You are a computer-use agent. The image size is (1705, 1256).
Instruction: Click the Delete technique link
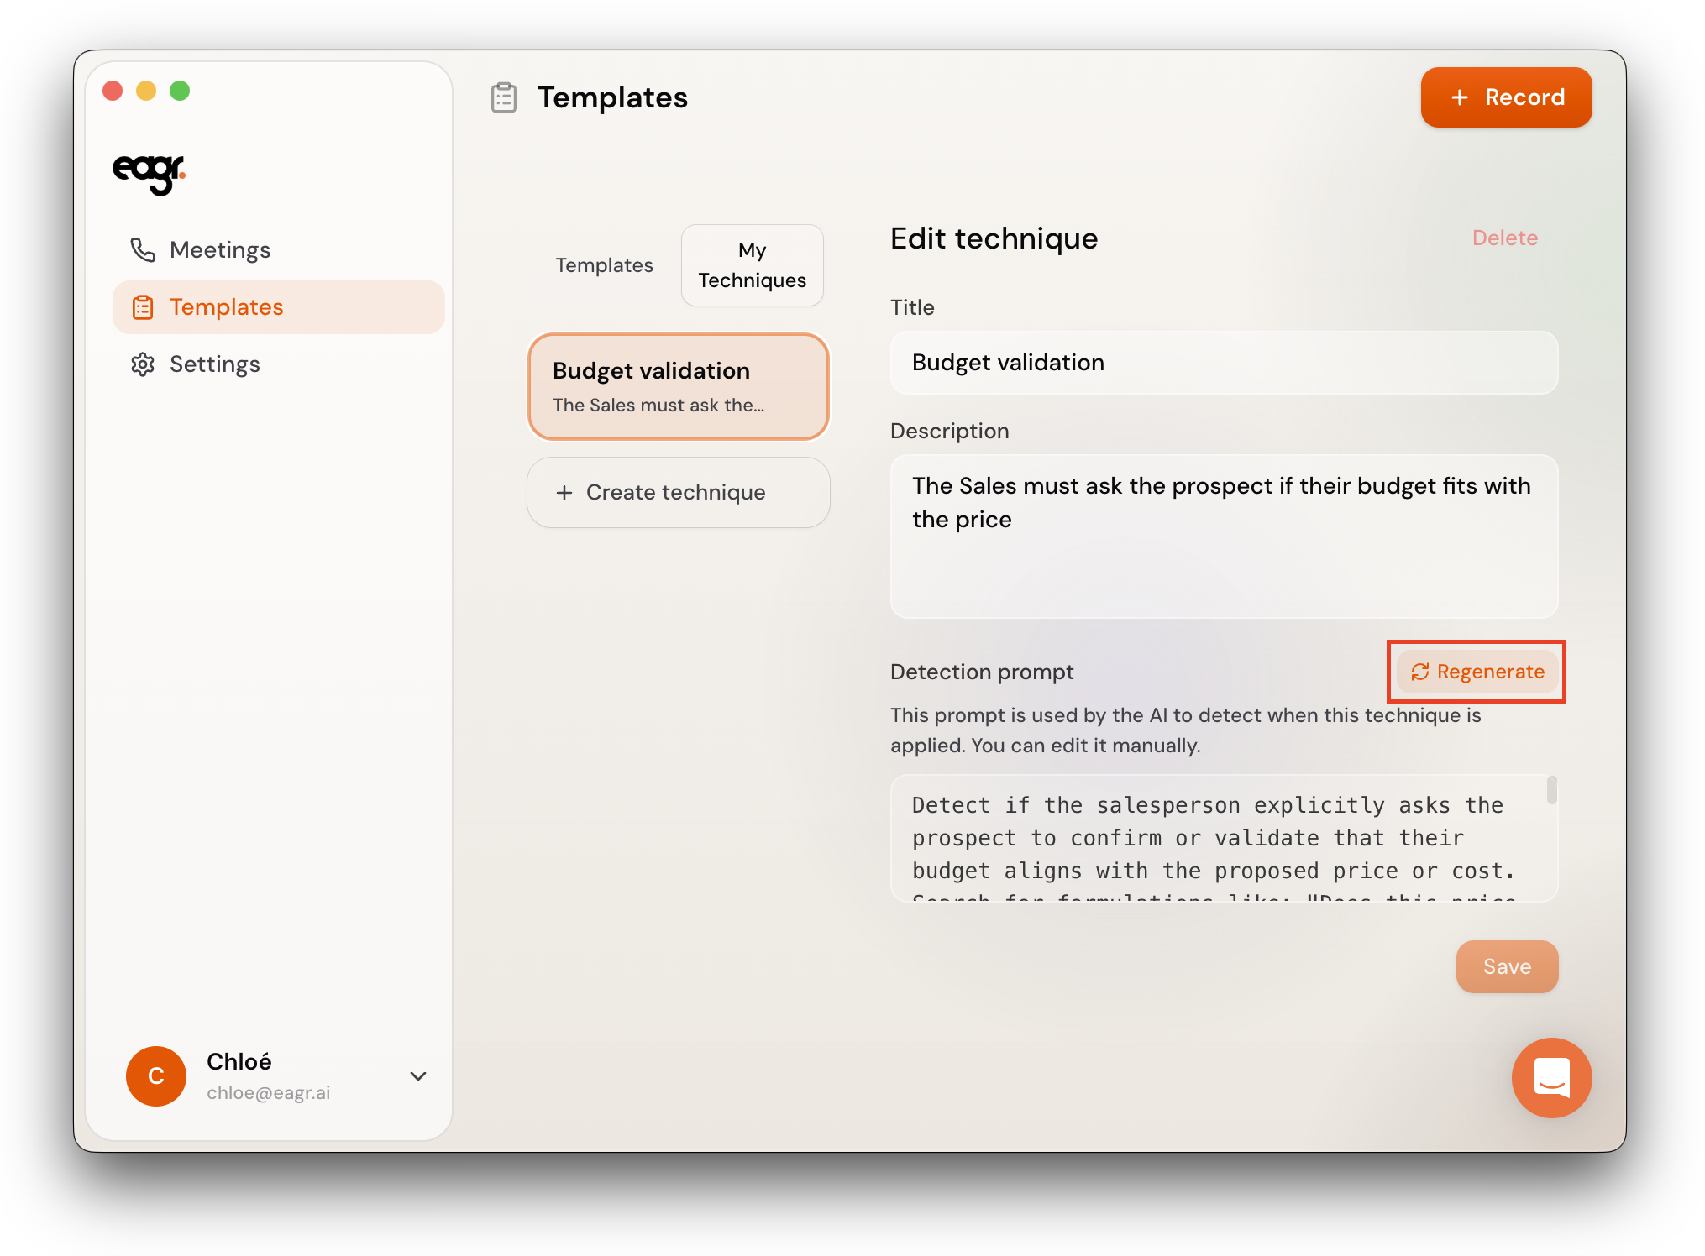(x=1504, y=238)
